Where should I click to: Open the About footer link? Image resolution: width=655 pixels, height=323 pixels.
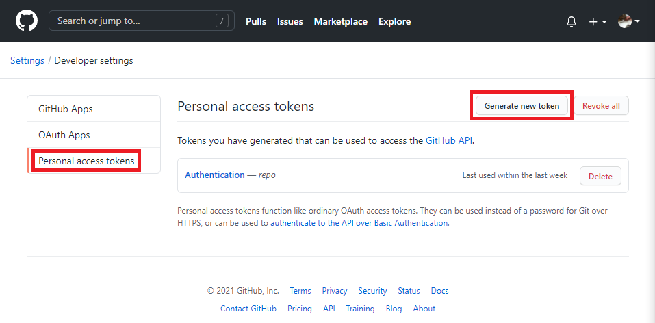click(424, 309)
